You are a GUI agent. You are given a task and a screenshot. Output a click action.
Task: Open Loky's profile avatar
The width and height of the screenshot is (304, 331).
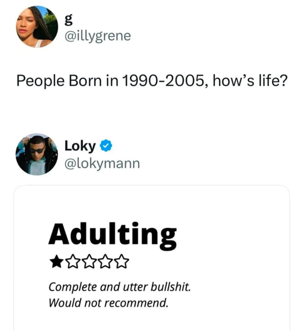point(37,154)
